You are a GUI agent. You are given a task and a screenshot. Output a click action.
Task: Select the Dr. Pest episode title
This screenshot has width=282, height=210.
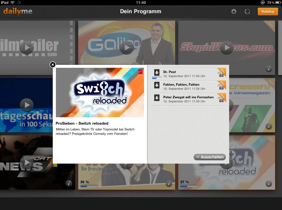click(170, 72)
